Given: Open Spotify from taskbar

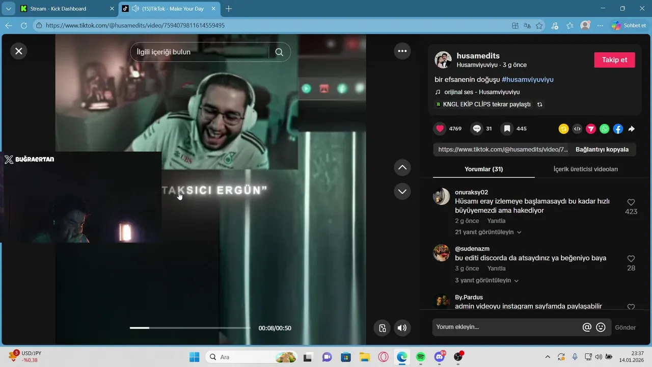Looking at the screenshot, I should tap(421, 357).
